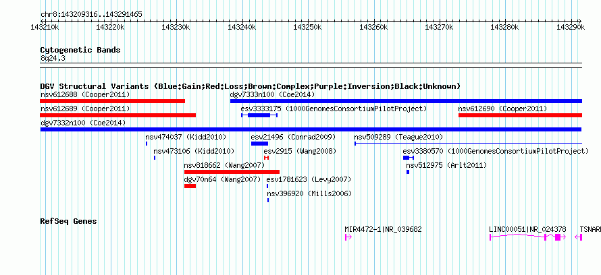
Task: Click the nsv509289 (Teague2010) label
Action: pyautogui.click(x=398, y=137)
